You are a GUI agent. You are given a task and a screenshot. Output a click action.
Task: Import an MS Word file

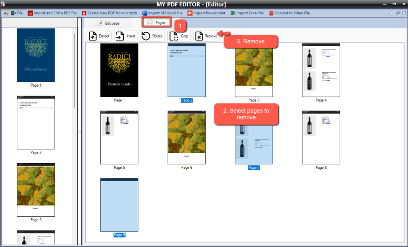tap(162, 13)
